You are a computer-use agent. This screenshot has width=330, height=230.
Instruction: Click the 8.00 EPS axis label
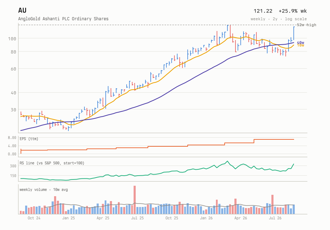click(12, 138)
